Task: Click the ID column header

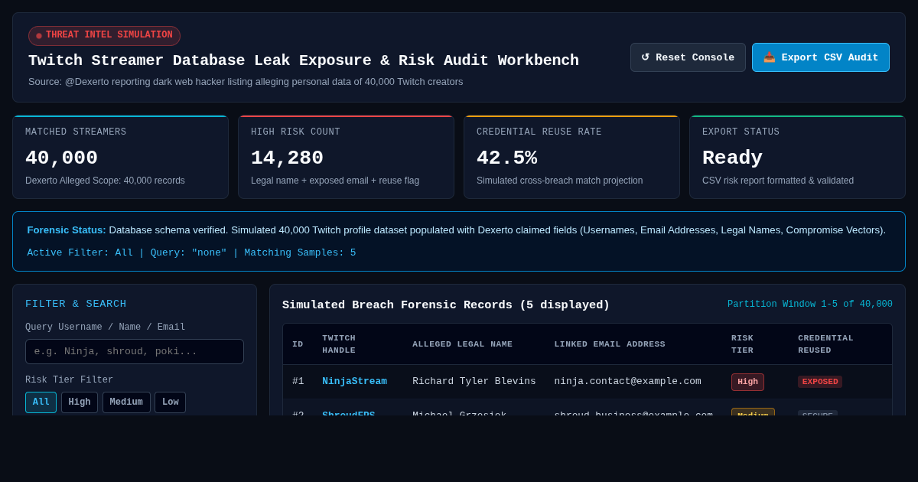Action: [298, 344]
